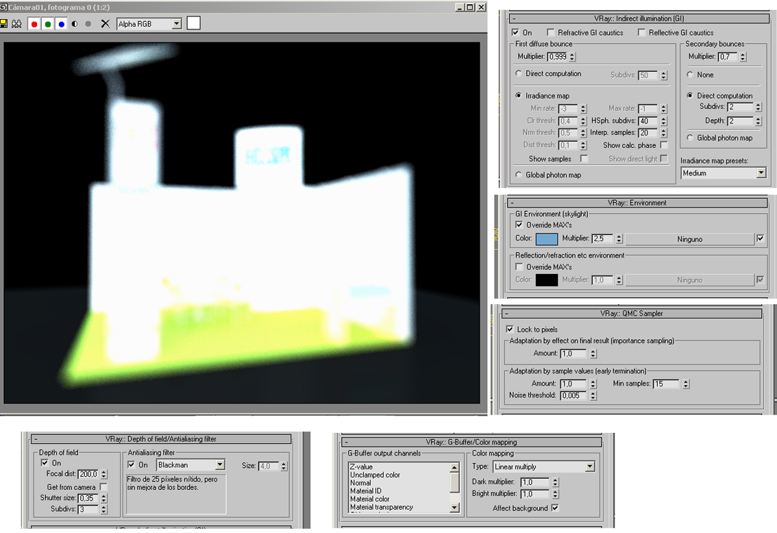Click the skylight Multiplier 2,5 field
Viewport: 777px width, 533px height.
602,239
